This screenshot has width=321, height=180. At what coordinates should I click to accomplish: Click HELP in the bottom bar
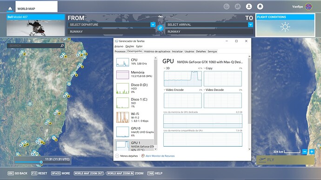[x=155, y=173]
